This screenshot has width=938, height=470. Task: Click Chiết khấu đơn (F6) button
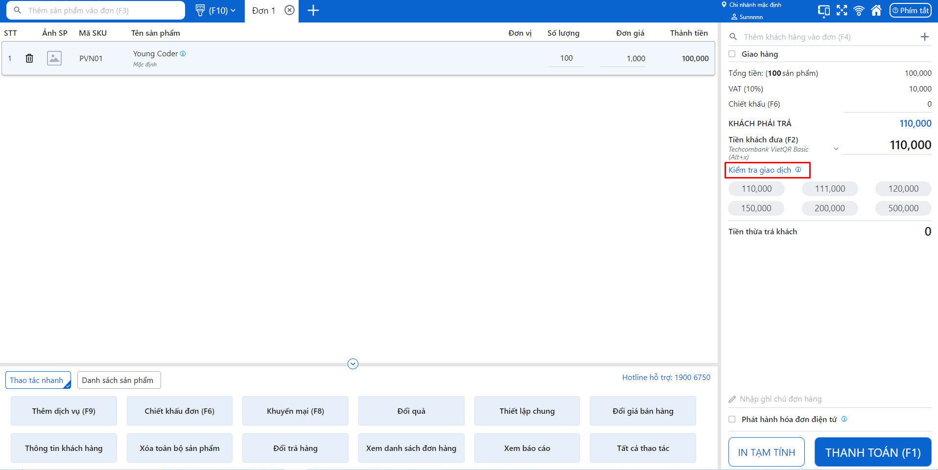tap(180, 411)
